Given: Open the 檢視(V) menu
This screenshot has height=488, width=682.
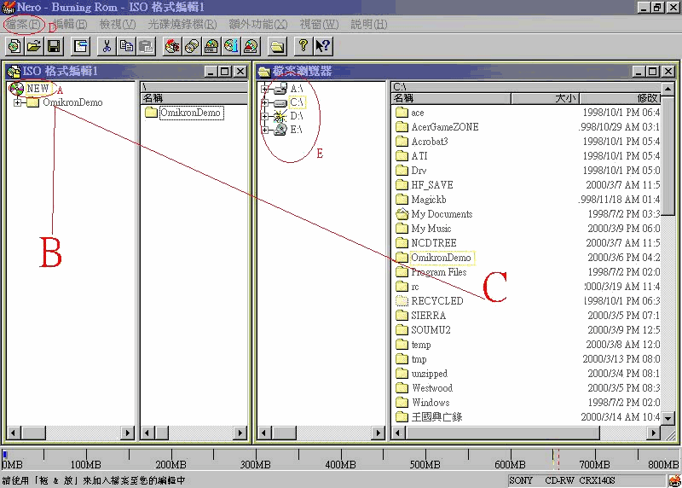Looking at the screenshot, I should click(118, 24).
